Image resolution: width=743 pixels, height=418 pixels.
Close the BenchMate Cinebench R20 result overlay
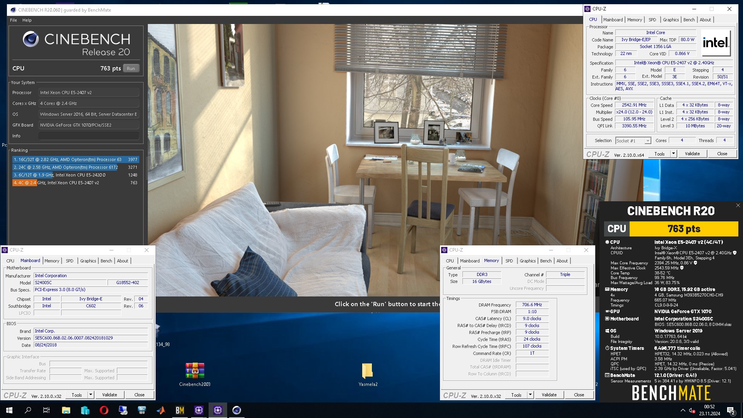tap(738, 206)
